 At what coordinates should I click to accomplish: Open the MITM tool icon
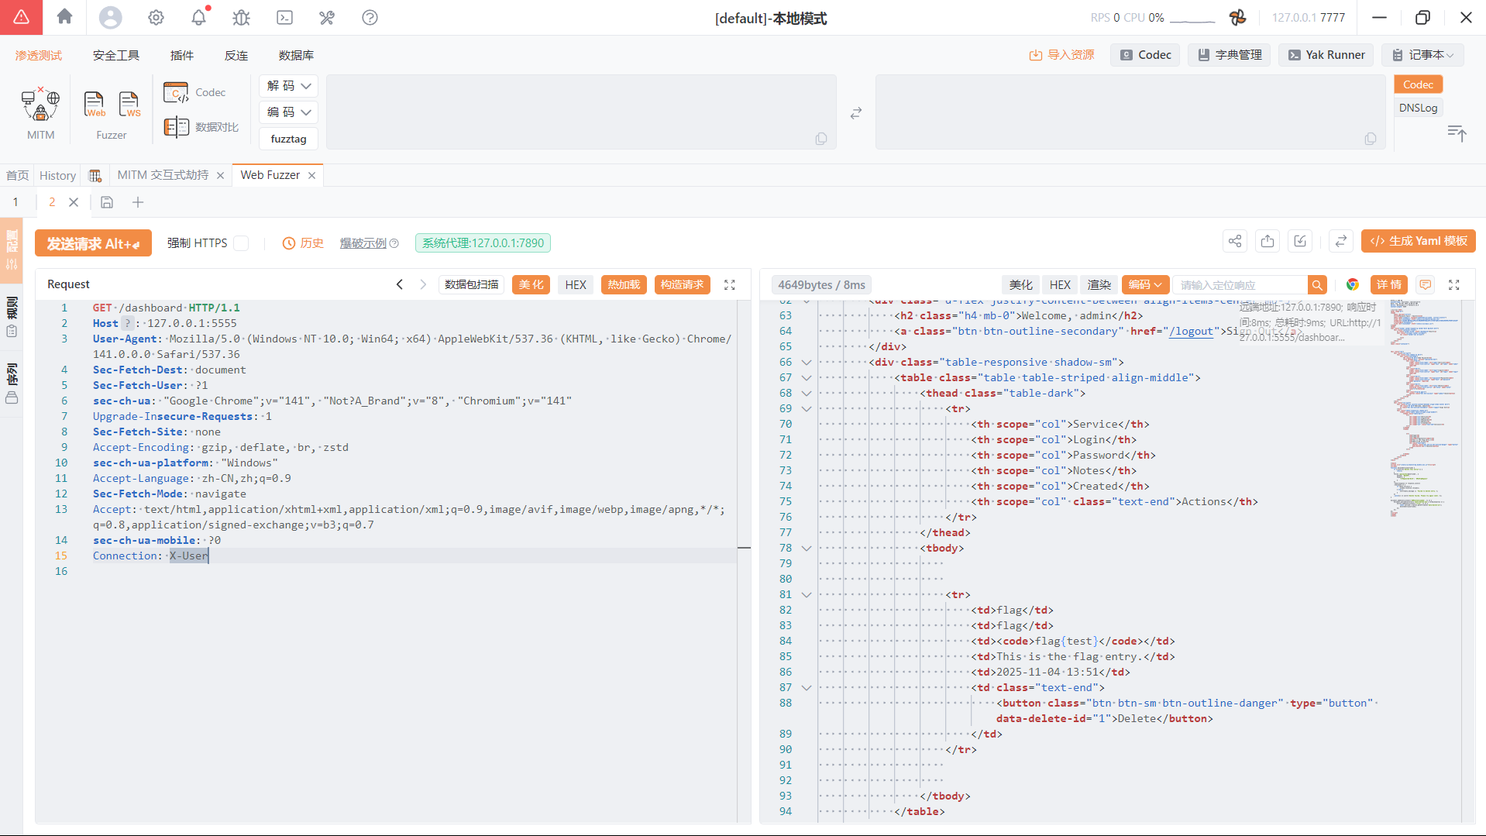click(40, 105)
